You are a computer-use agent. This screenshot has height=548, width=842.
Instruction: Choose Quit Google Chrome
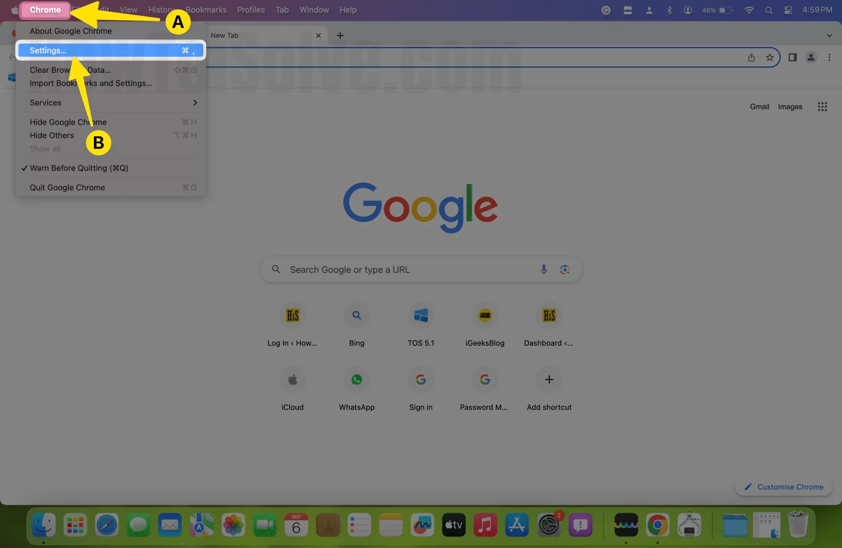click(67, 187)
